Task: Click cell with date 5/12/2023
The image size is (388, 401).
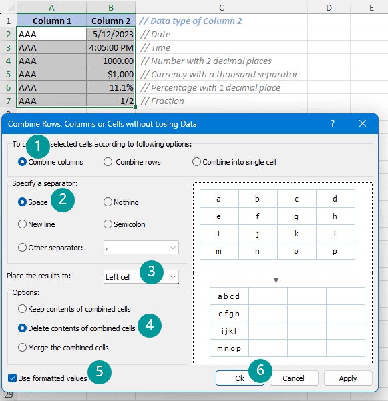Action: (111, 34)
